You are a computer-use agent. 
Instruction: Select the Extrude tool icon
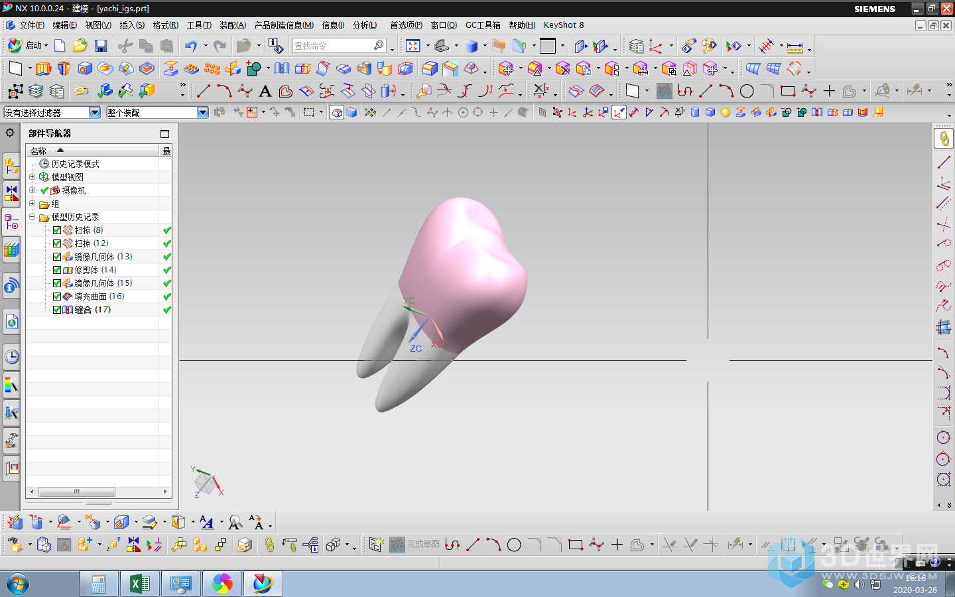pos(43,68)
